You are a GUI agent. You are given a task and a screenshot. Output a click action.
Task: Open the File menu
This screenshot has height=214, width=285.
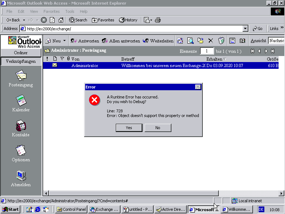tap(9, 11)
